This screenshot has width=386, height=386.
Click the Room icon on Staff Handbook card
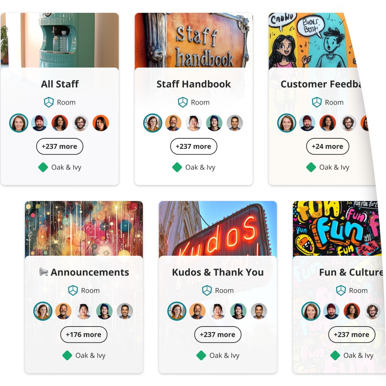(x=183, y=102)
